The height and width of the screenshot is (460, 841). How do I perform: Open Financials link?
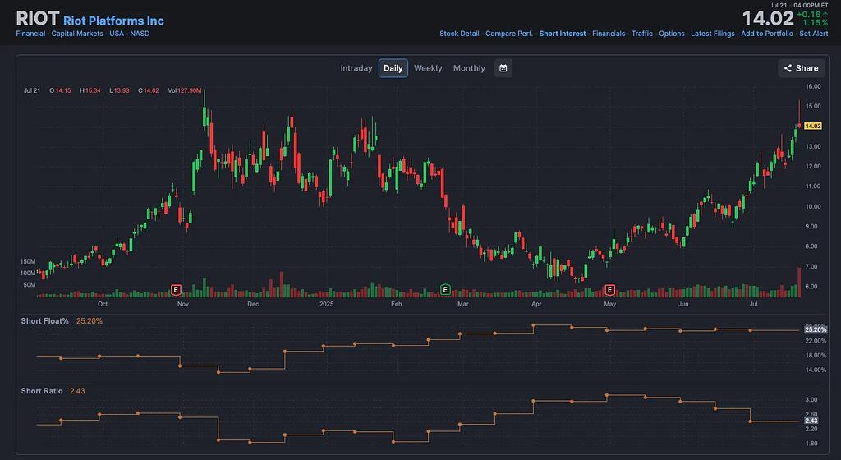click(609, 33)
